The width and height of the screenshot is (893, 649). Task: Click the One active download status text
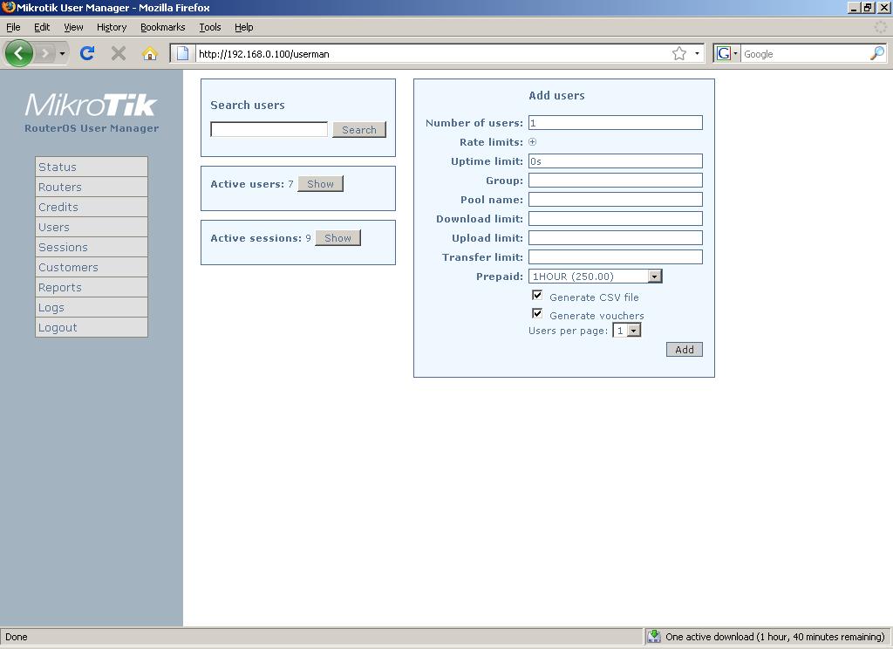(775, 637)
